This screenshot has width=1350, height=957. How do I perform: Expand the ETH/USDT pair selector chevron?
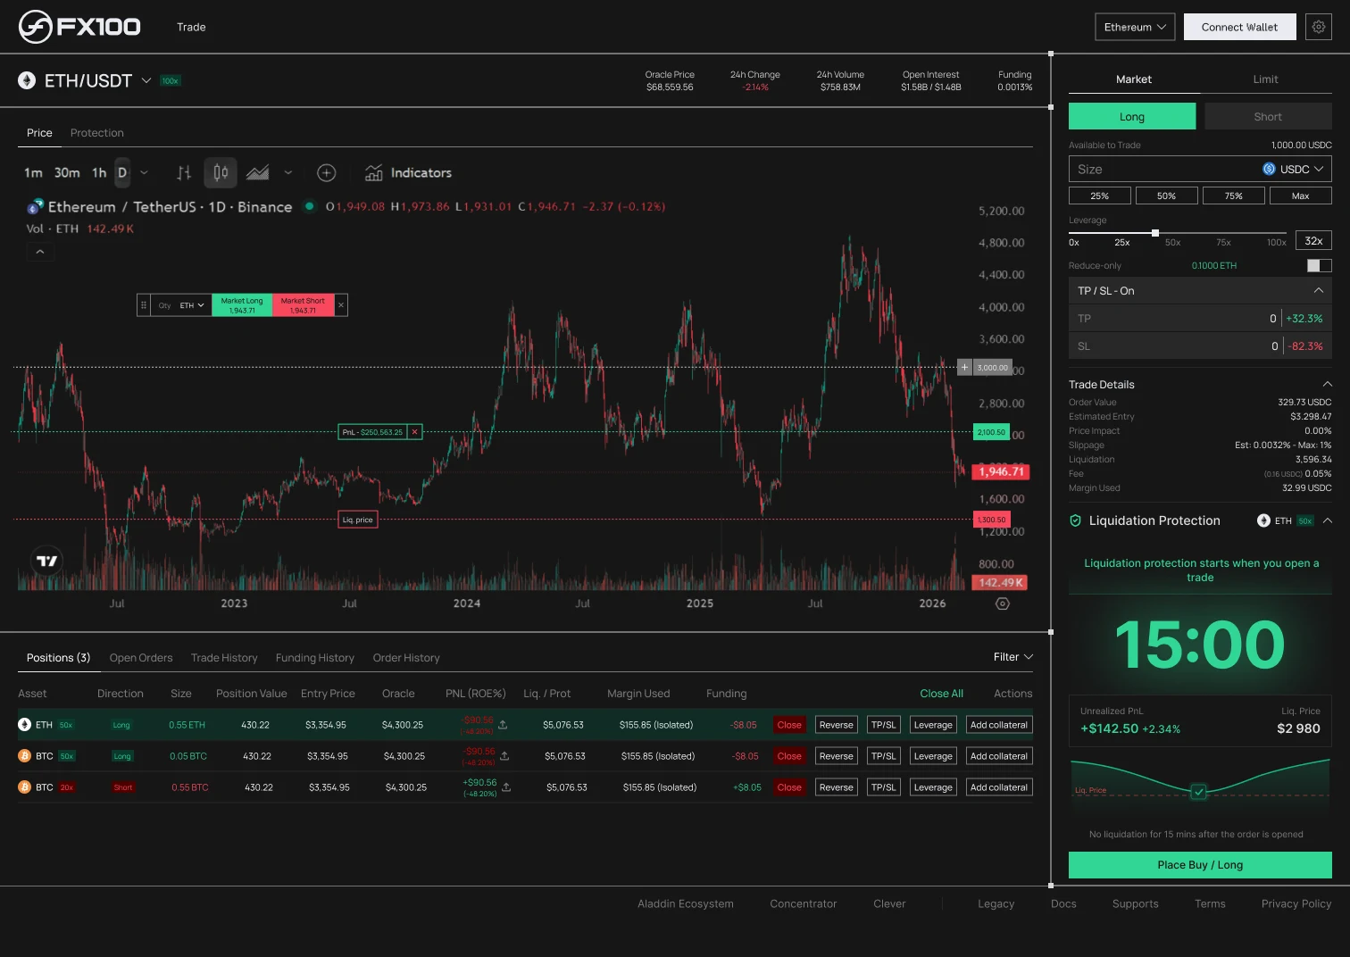(x=146, y=80)
